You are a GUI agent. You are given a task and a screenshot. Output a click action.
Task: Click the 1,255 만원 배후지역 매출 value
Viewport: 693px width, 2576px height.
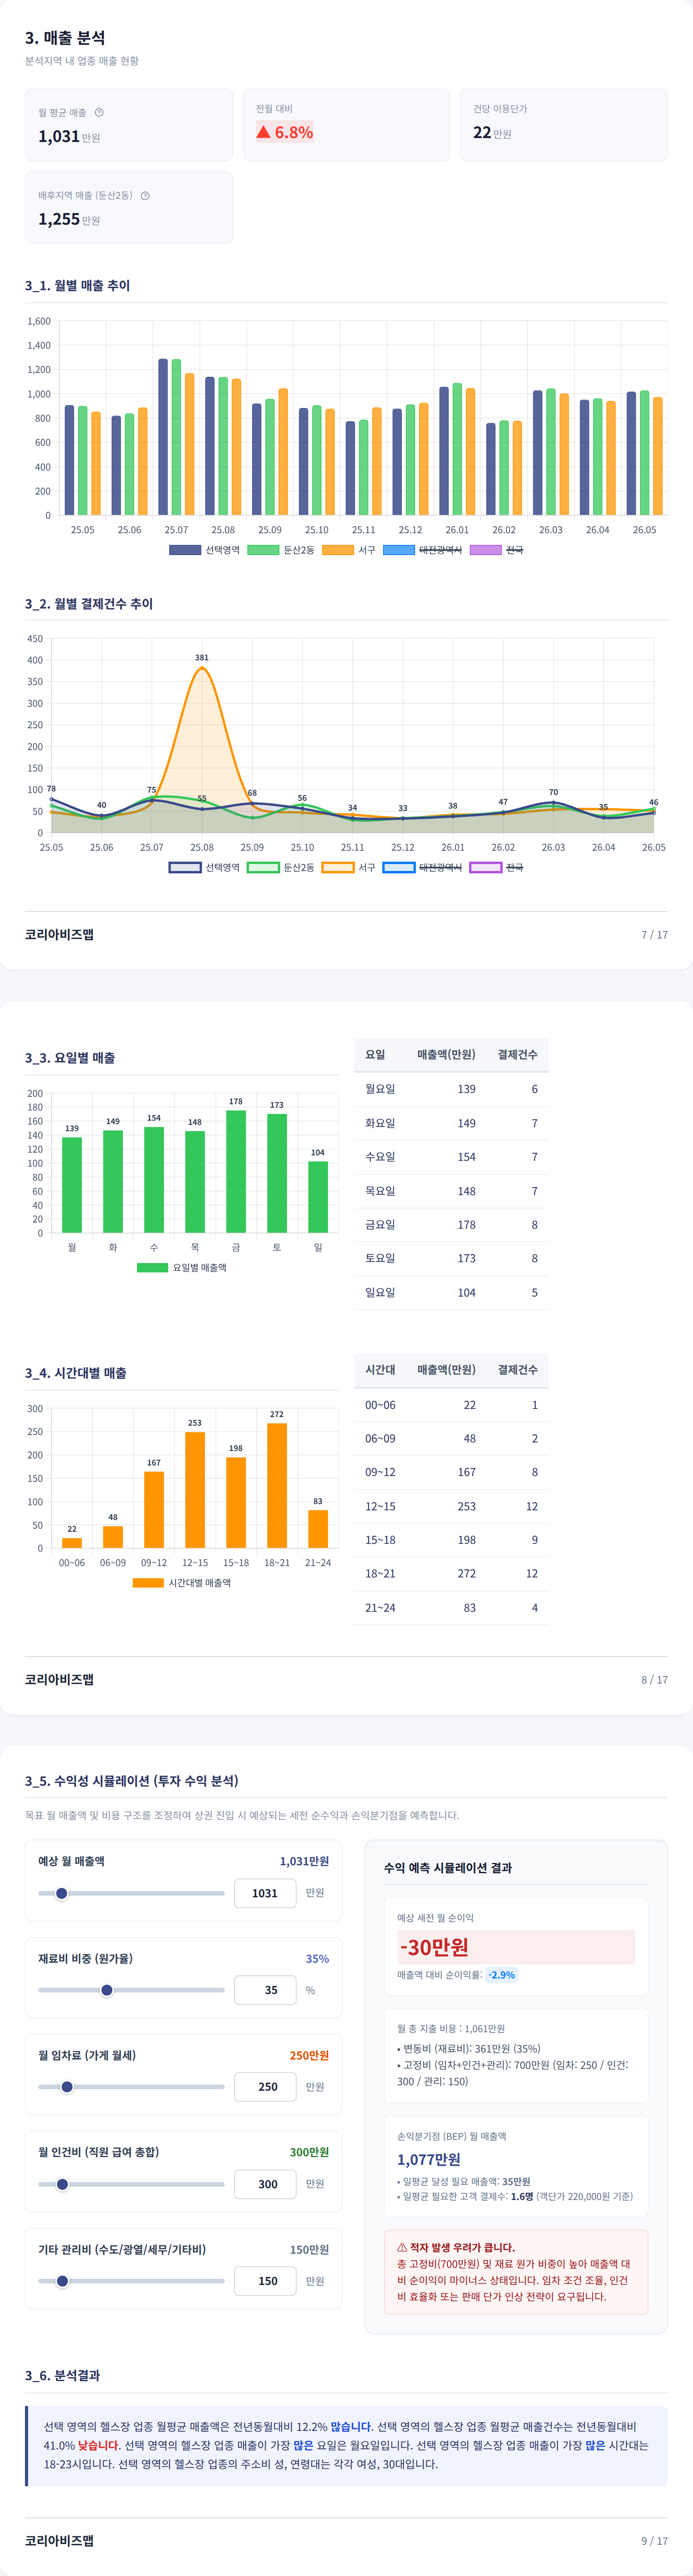[69, 219]
